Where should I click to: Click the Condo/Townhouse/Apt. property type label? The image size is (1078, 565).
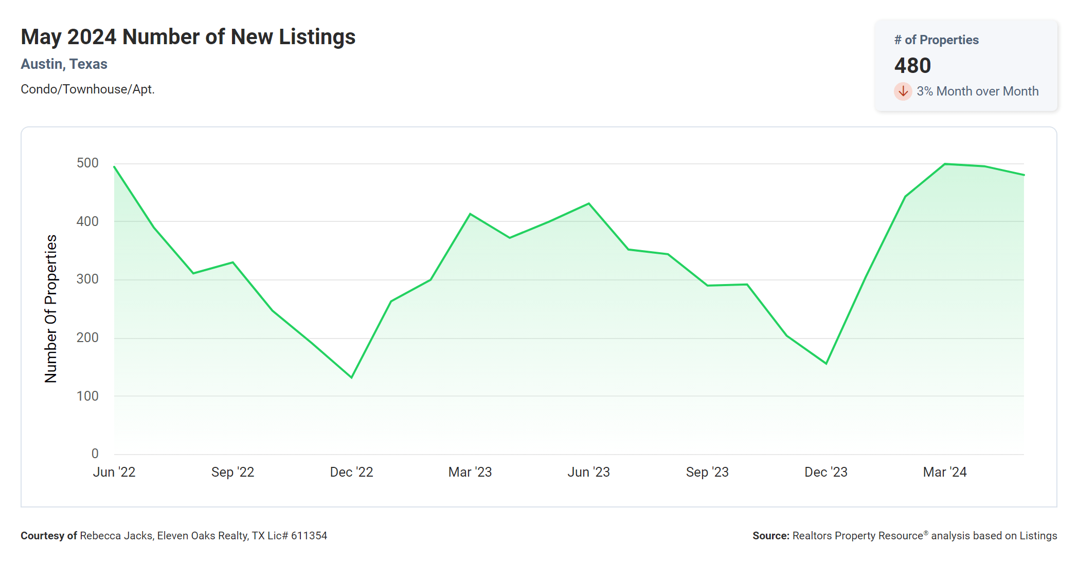coord(87,89)
